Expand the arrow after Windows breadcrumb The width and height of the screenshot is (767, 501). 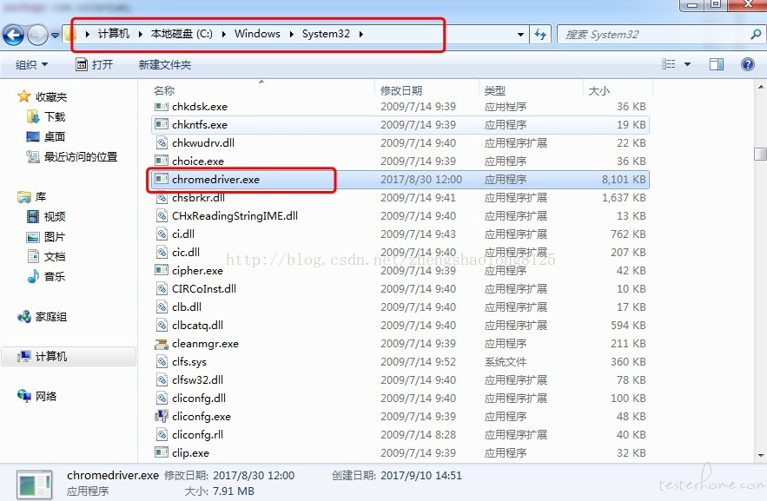pyautogui.click(x=292, y=34)
